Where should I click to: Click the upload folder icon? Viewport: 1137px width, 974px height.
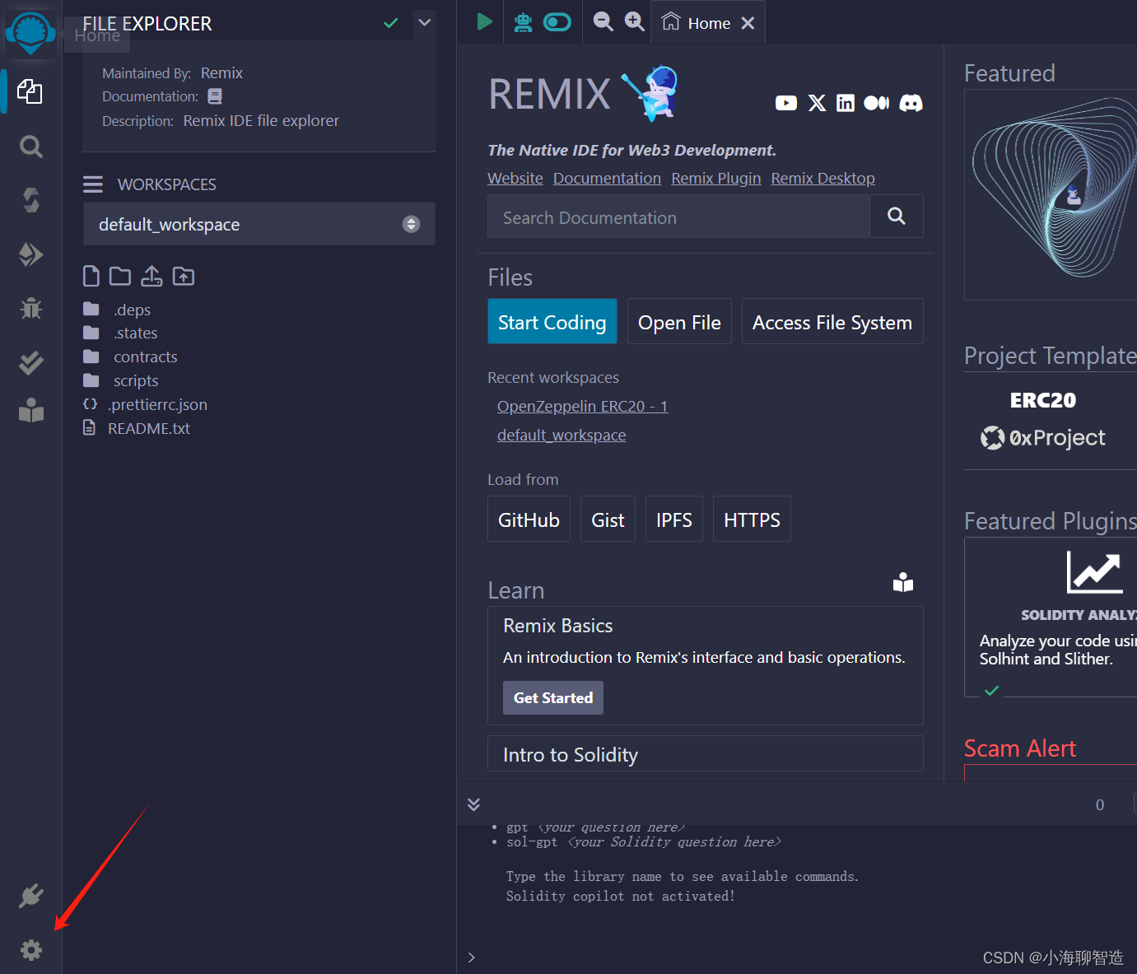184,276
